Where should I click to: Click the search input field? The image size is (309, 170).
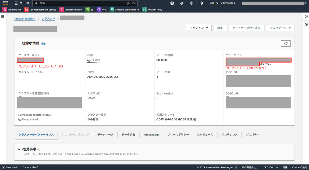tap(85, 3)
